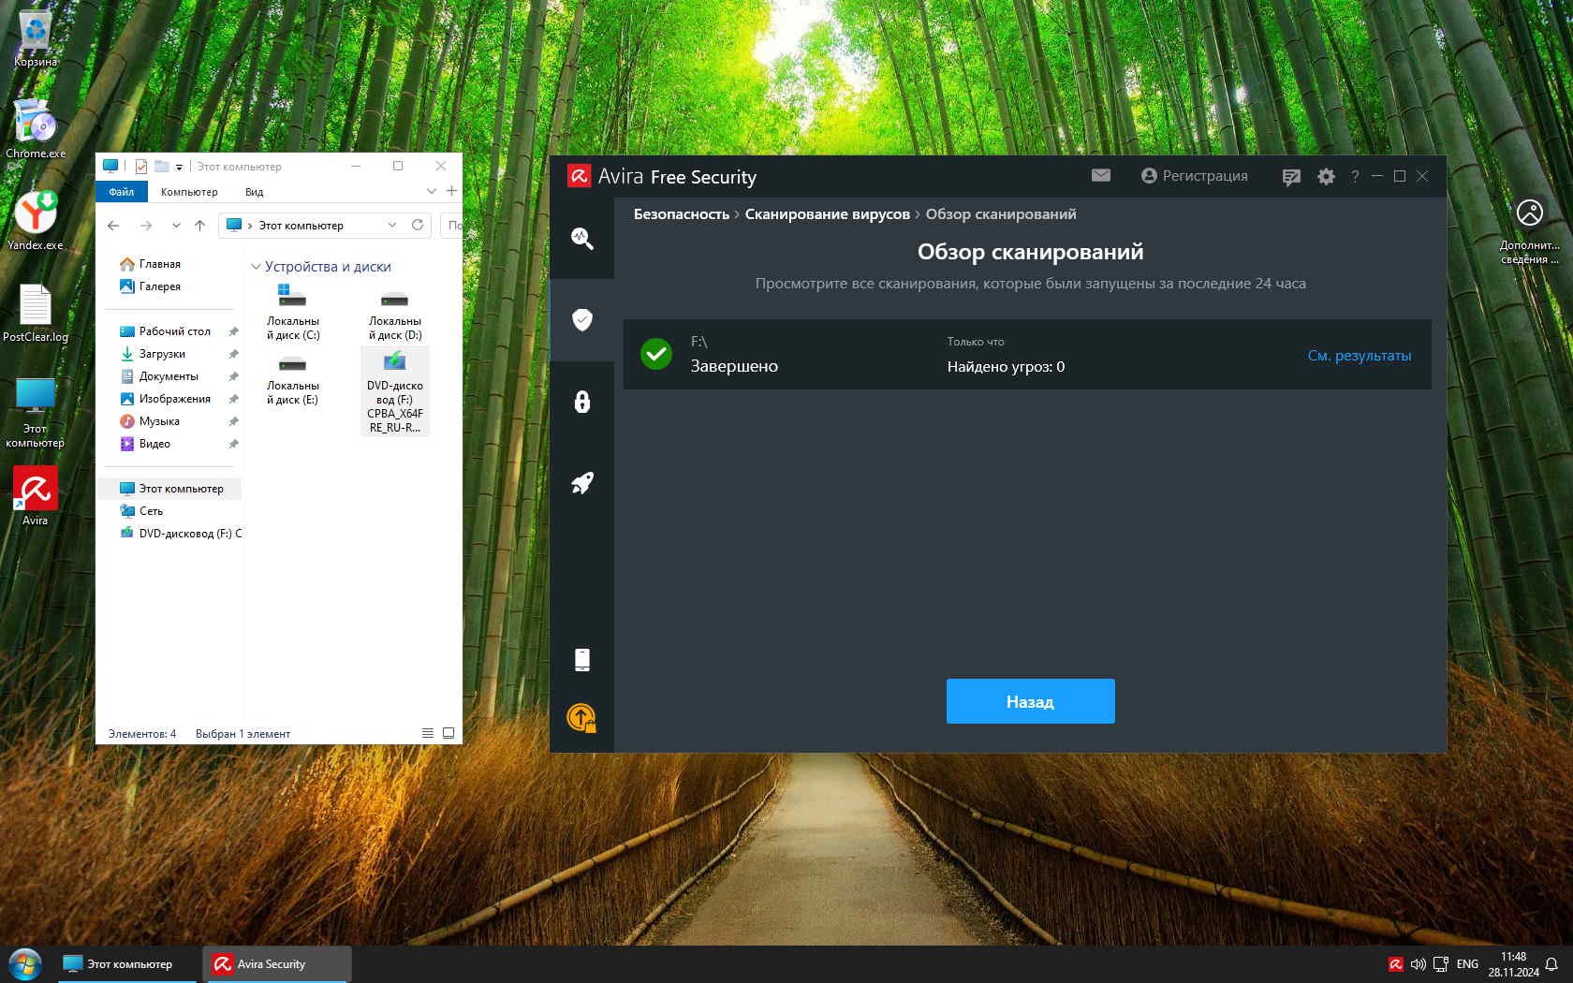Screen dimensions: 1573x983
Task: Open the См. результаты link
Action: point(1359,356)
